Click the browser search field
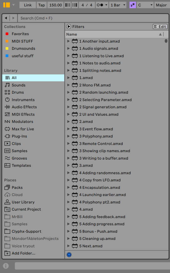170x273 pixels. (x=92, y=18)
